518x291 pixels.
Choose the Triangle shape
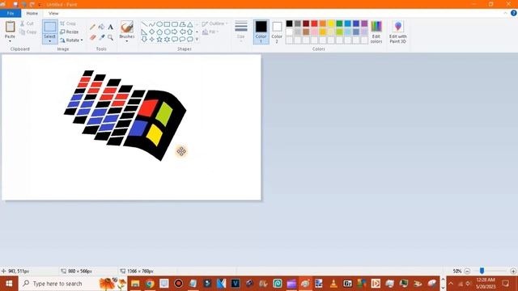(190, 24)
